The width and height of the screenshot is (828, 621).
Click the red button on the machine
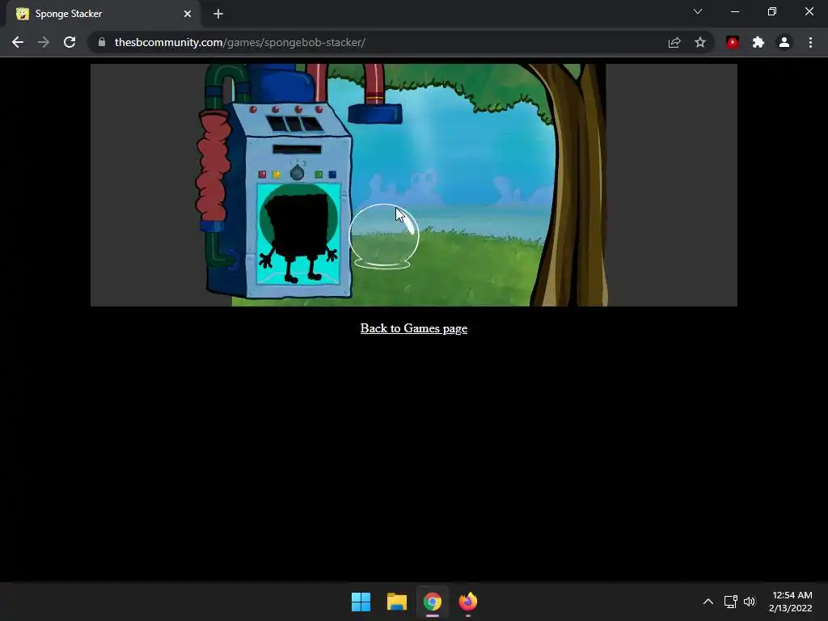[x=263, y=175]
